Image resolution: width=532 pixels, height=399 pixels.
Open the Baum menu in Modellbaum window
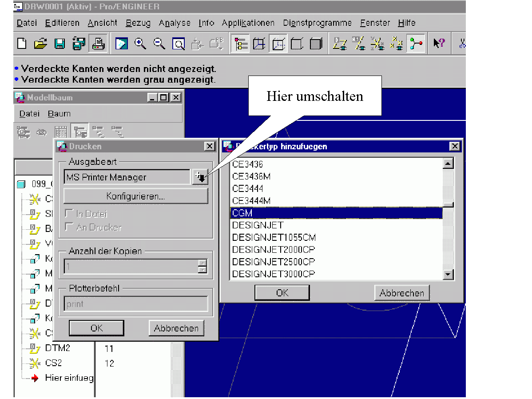click(x=59, y=113)
